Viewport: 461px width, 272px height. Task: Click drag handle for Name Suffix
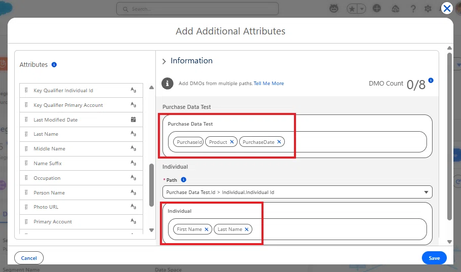tap(26, 163)
